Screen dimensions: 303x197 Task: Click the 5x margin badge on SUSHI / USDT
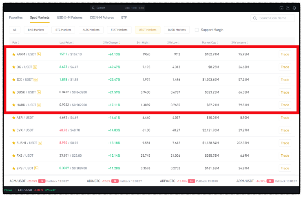point(40,143)
